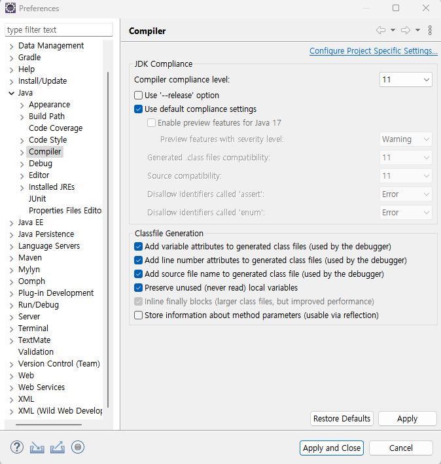Open the Source compatibility dropdown
The image size is (441, 464).
(406, 176)
